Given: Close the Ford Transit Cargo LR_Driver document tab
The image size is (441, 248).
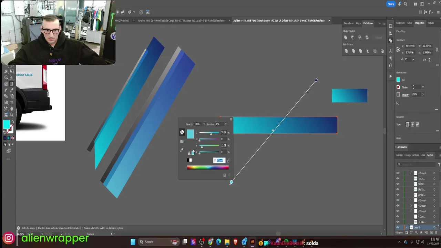Looking at the screenshot, I should (329, 21).
